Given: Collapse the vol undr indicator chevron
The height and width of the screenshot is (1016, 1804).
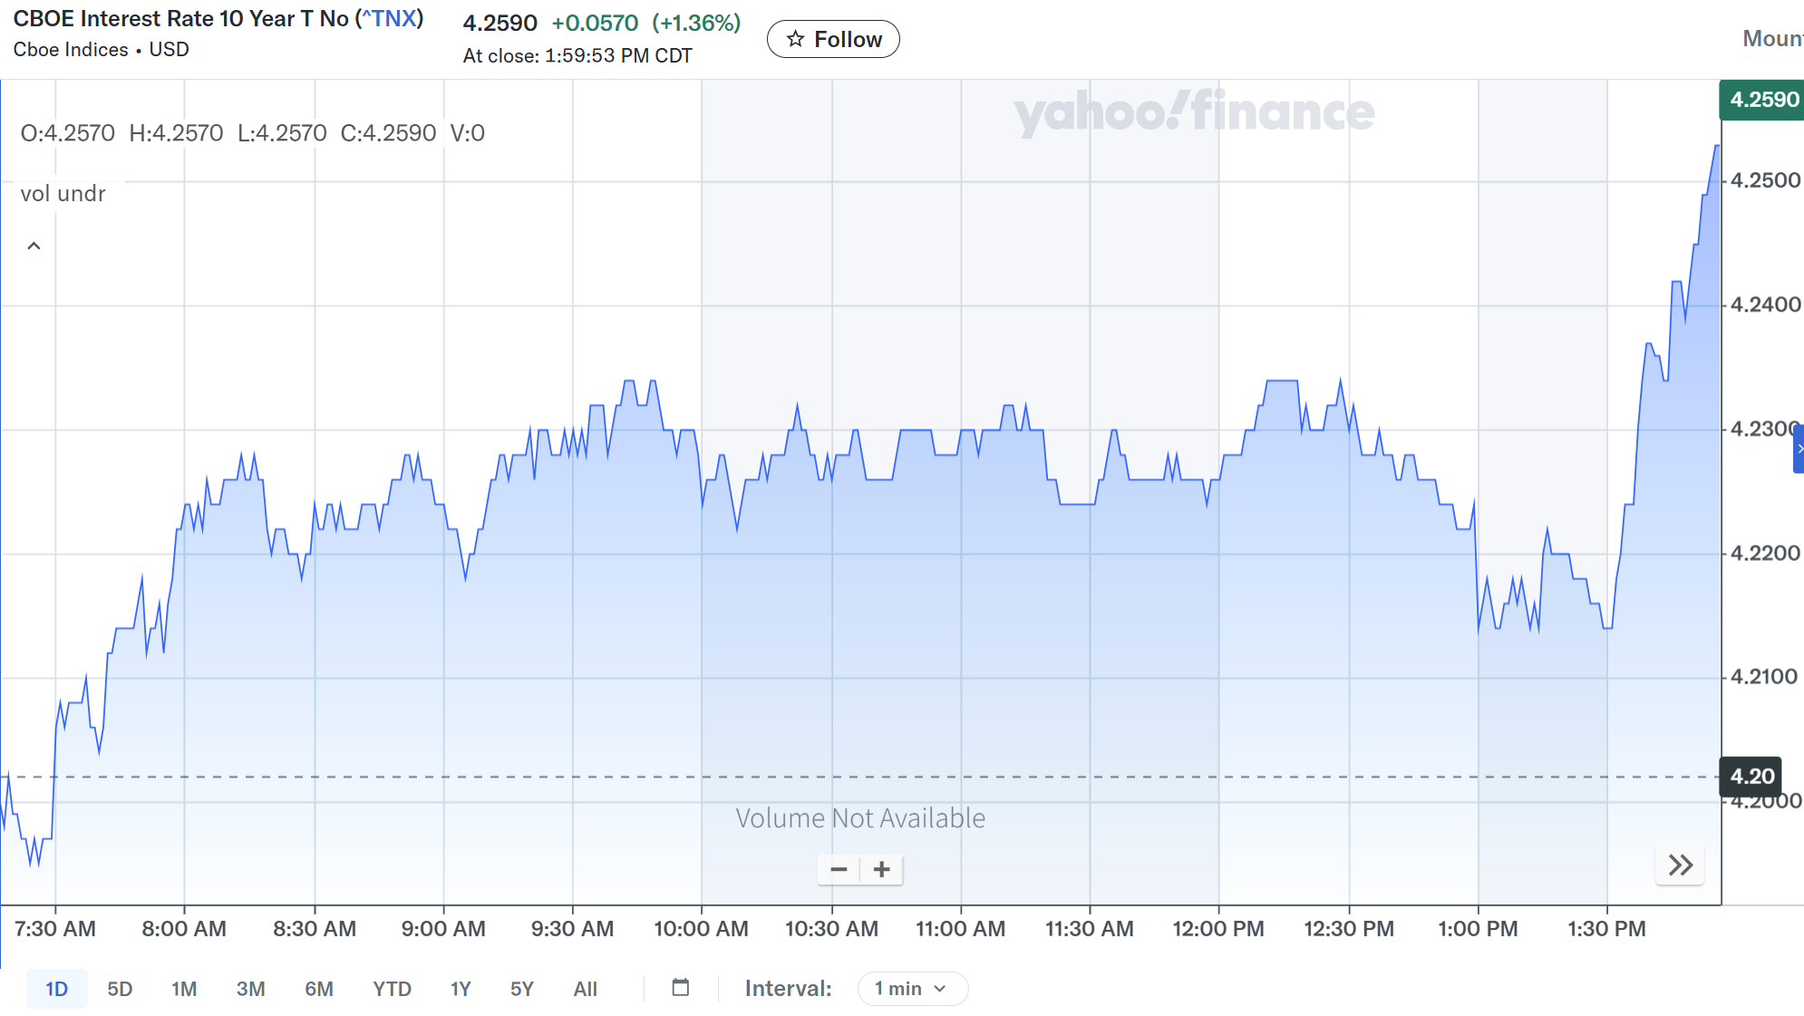Looking at the screenshot, I should click(34, 246).
